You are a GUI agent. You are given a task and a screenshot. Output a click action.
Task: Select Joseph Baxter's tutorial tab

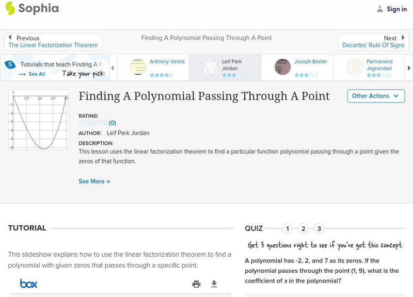tap(297, 68)
